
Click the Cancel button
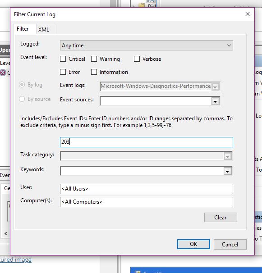[x=230, y=245]
